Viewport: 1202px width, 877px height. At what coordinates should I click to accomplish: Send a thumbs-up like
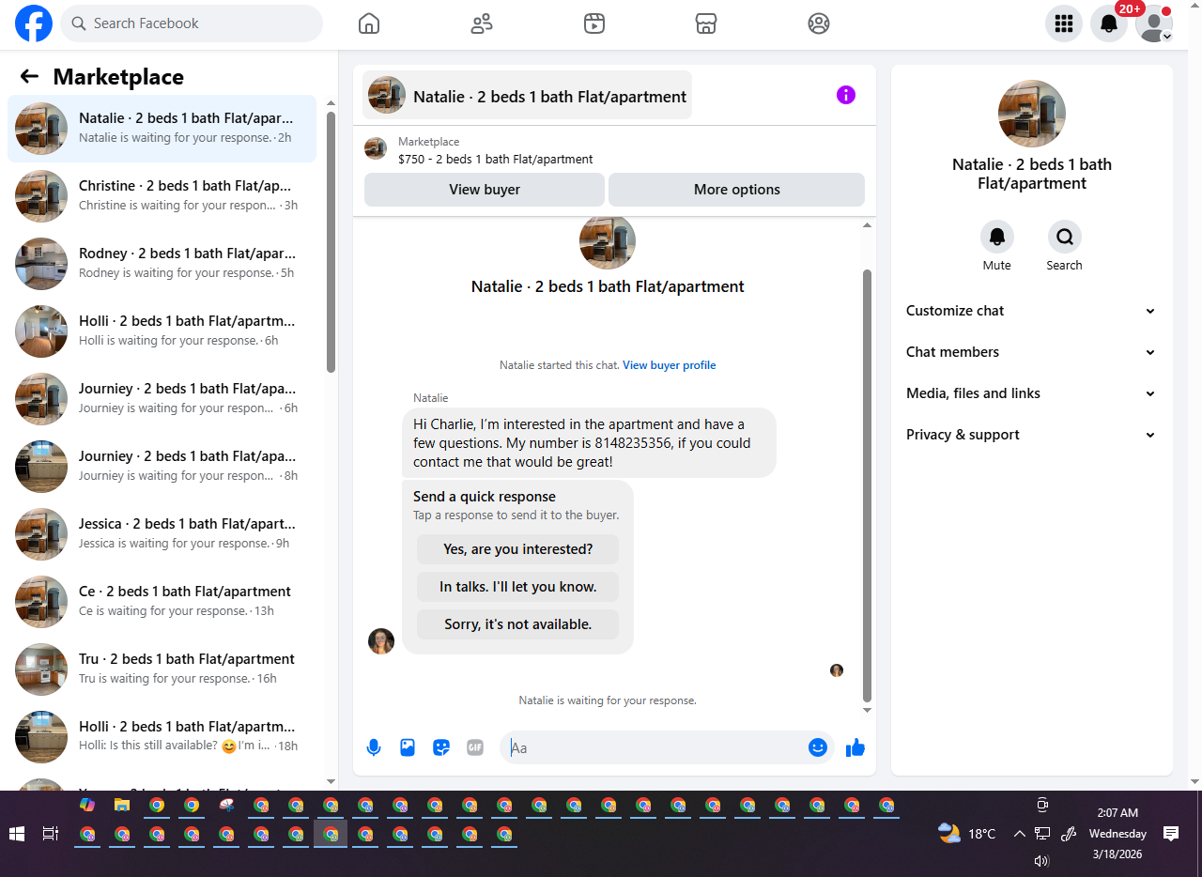pyautogui.click(x=855, y=747)
